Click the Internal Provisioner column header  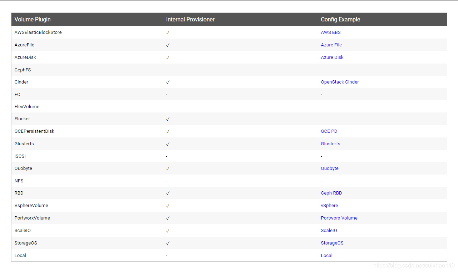click(x=191, y=19)
